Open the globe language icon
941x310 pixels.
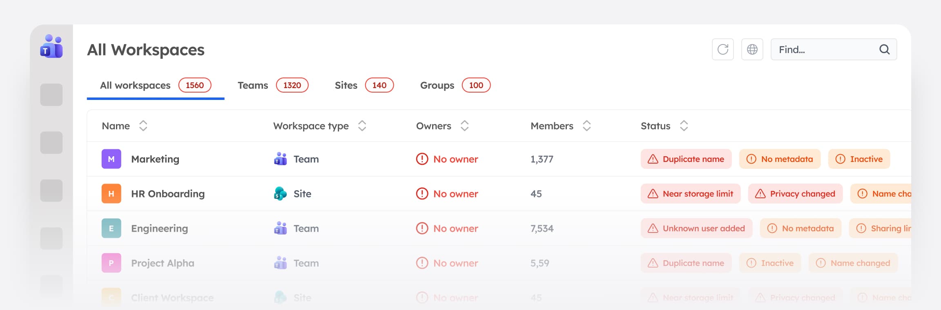tap(752, 49)
